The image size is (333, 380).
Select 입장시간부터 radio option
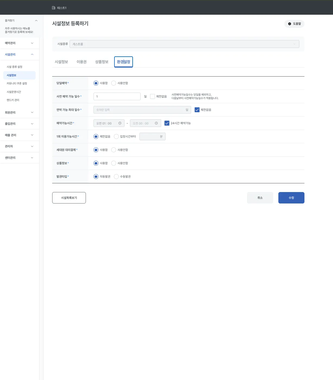tap(116, 136)
